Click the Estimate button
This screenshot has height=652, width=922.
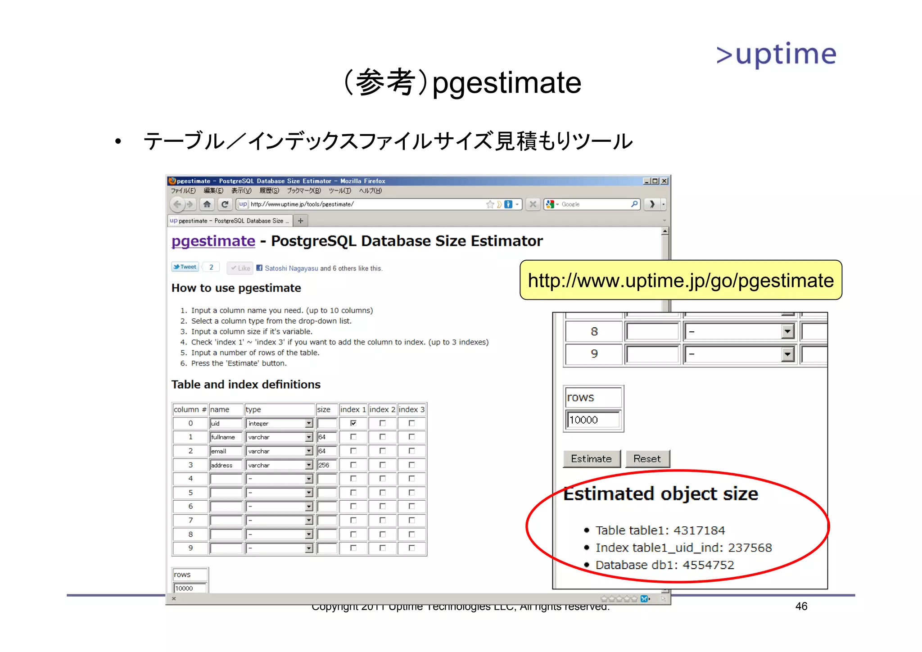point(592,459)
